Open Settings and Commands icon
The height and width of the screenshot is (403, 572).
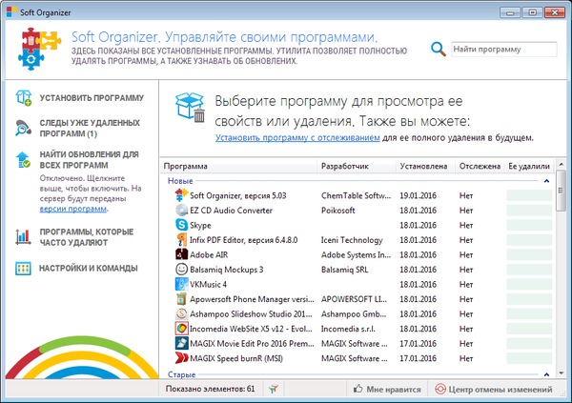(x=24, y=269)
